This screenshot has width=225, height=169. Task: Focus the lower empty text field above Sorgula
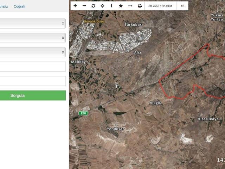[33, 81]
